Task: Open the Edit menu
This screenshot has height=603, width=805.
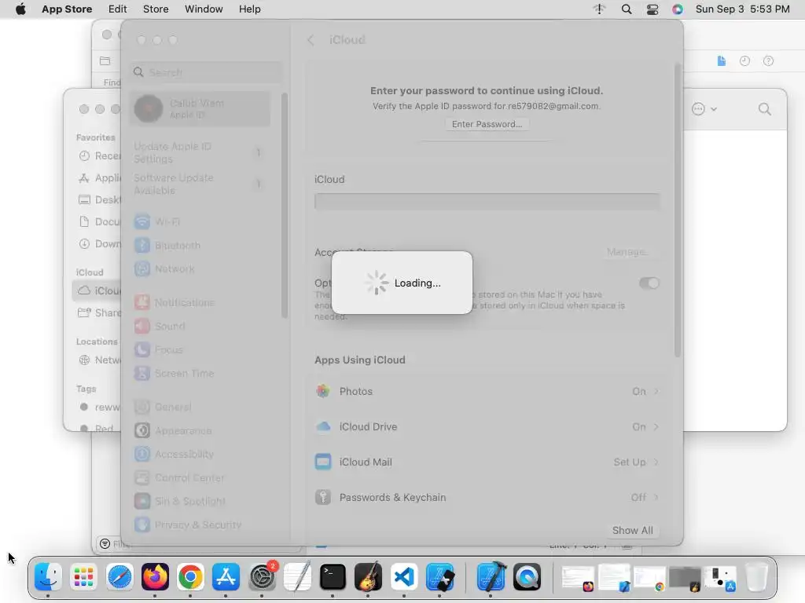Action: [x=118, y=9]
